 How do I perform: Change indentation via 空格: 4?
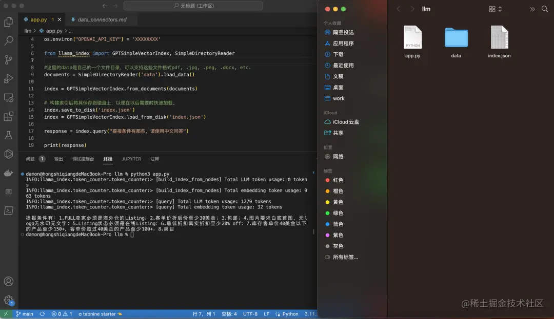(x=229, y=314)
